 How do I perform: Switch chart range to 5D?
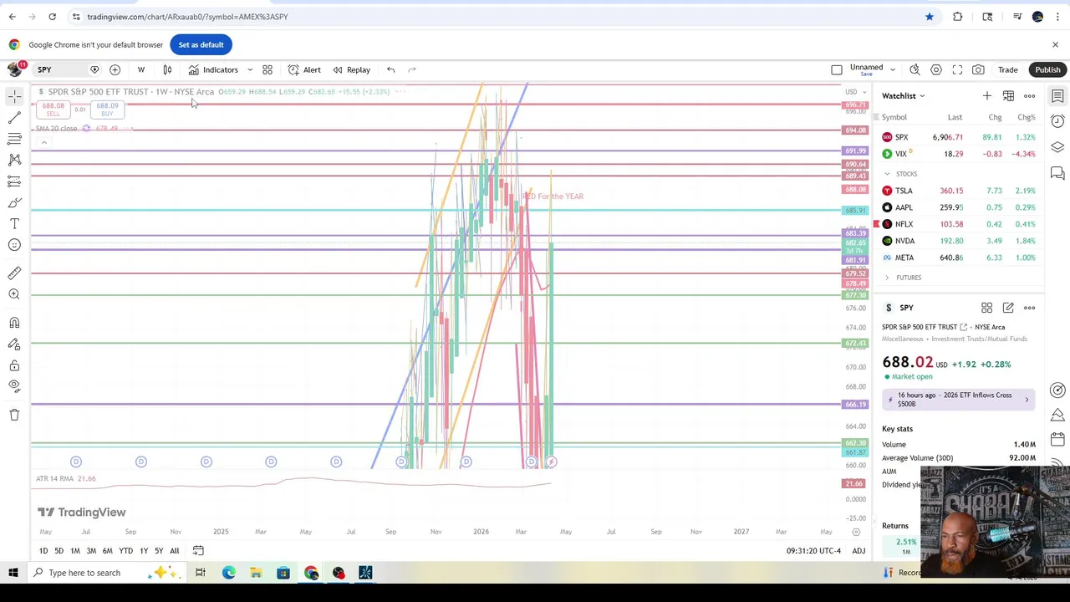tap(59, 551)
